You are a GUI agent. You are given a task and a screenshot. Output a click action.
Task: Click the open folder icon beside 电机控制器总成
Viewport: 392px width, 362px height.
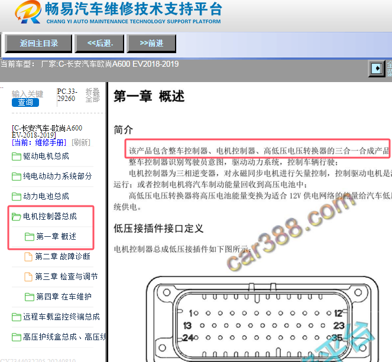(x=17, y=217)
